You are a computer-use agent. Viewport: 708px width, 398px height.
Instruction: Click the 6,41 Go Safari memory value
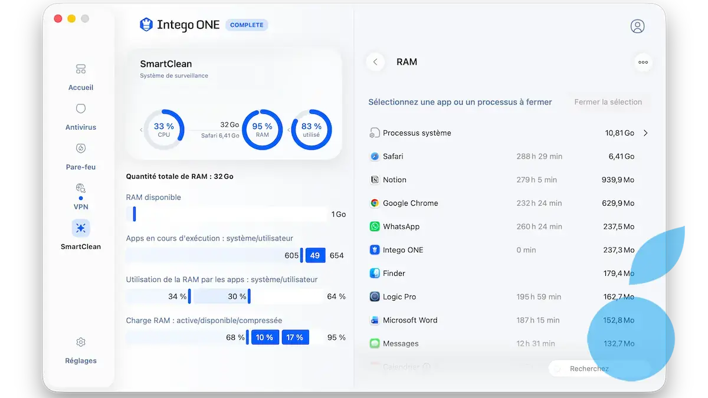pyautogui.click(x=621, y=156)
